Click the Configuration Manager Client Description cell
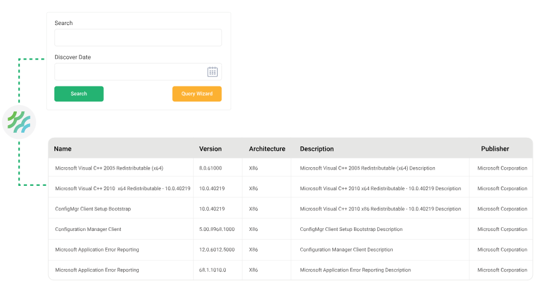Image resolution: width=536 pixels, height=286 pixels. coord(346,250)
